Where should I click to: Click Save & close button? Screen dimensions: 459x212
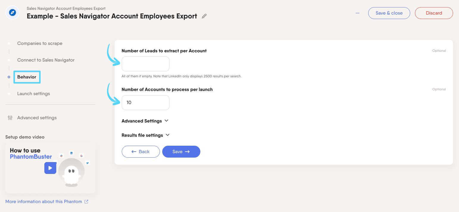(x=389, y=13)
